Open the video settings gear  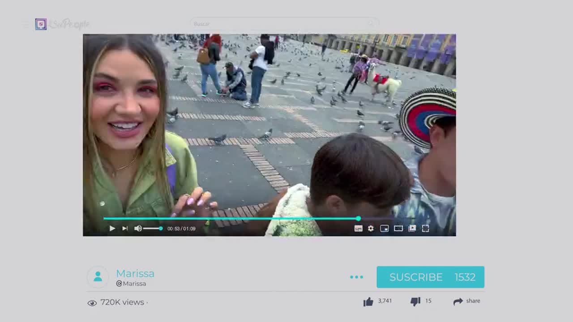coord(371,229)
